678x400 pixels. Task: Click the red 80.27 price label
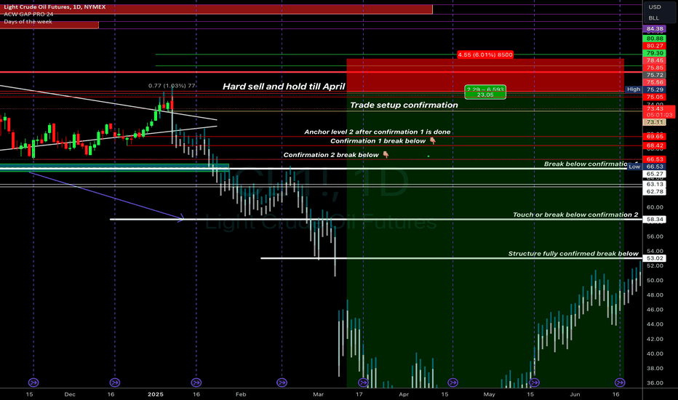pyautogui.click(x=655, y=46)
